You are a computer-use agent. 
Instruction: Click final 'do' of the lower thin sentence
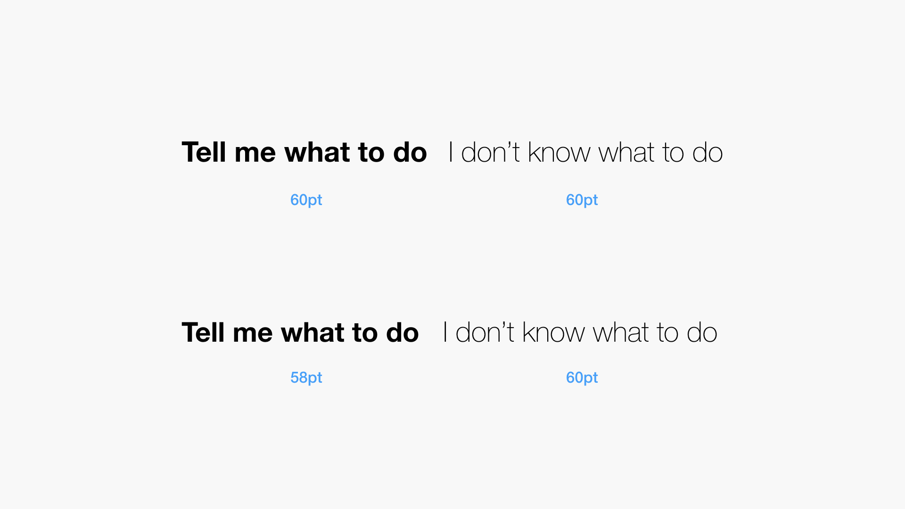[702, 332]
